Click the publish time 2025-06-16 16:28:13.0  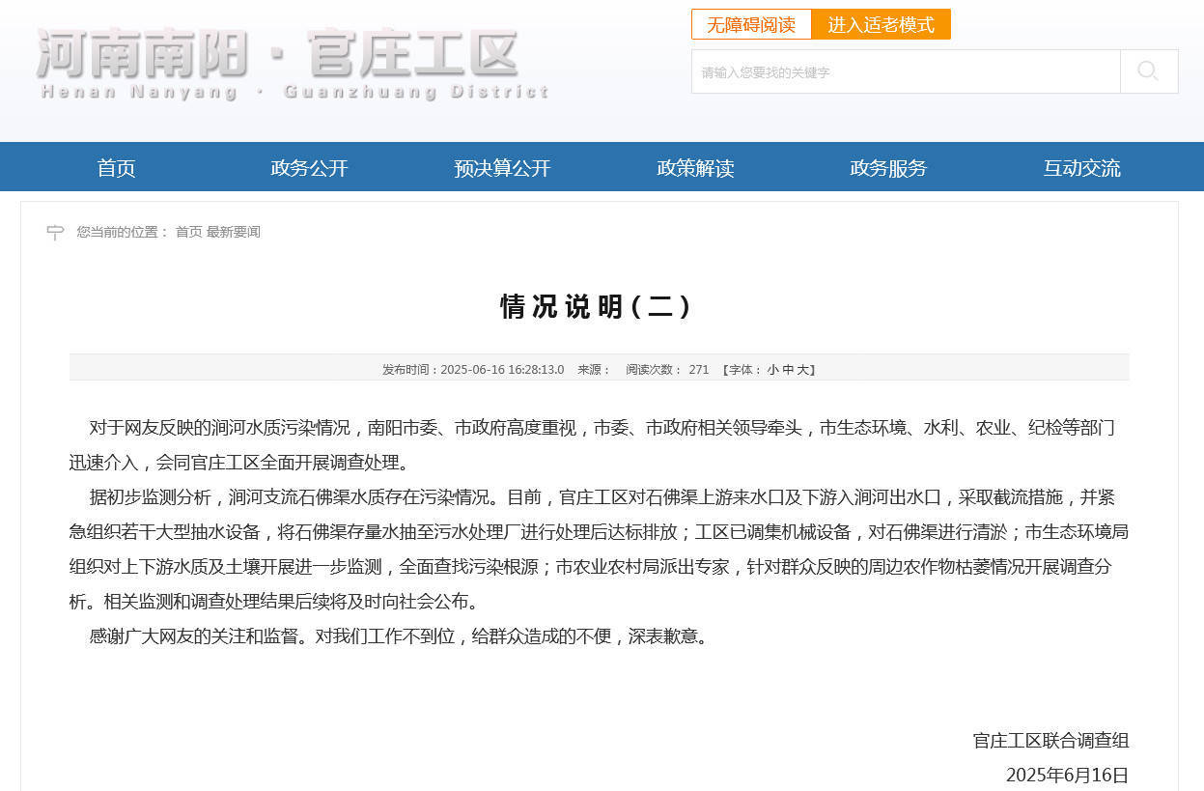tap(502, 370)
